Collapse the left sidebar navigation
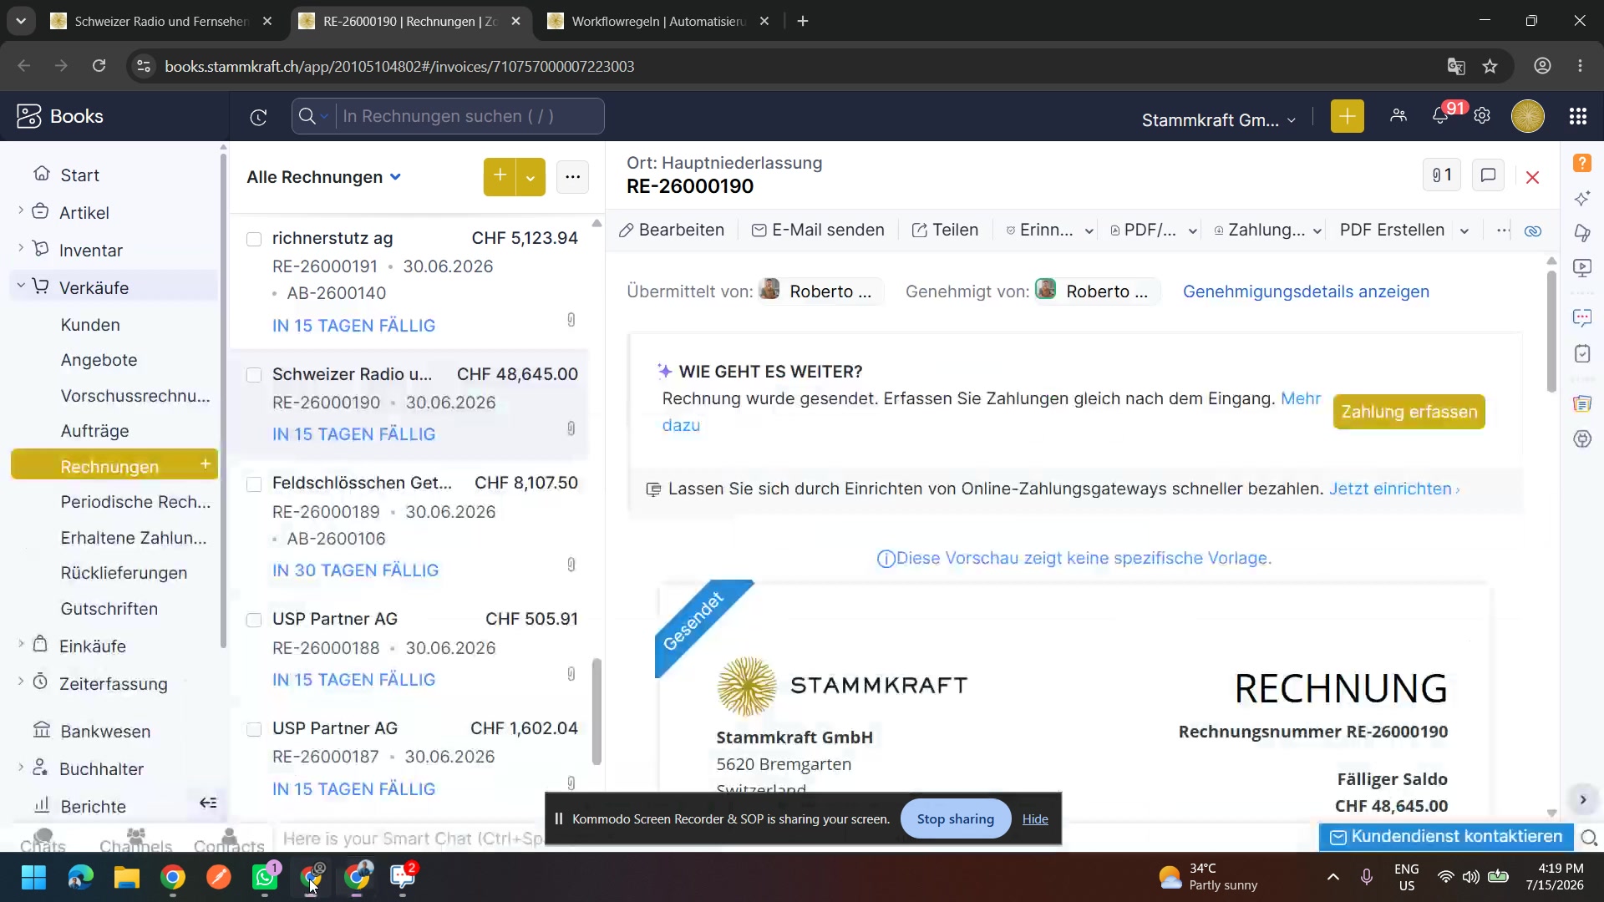Screen dimensions: 1604x902 [x=208, y=803]
